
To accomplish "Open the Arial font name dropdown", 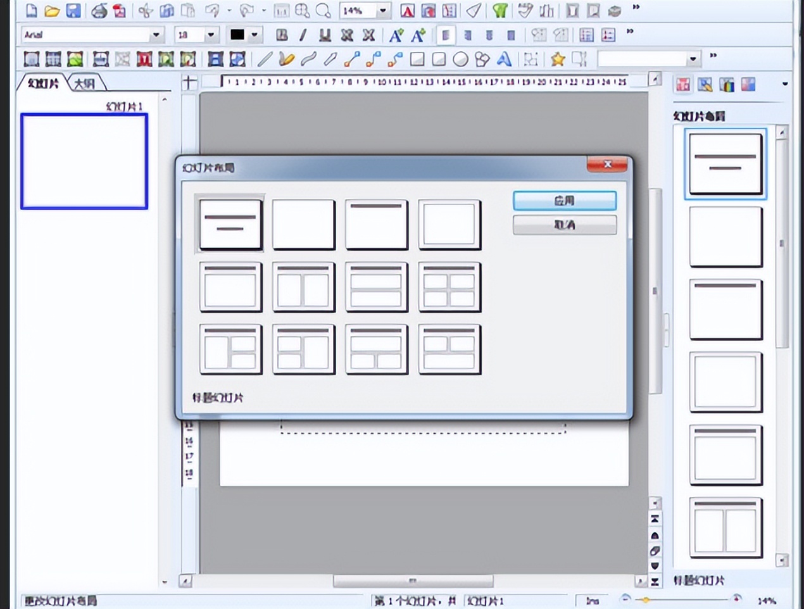I will [156, 35].
